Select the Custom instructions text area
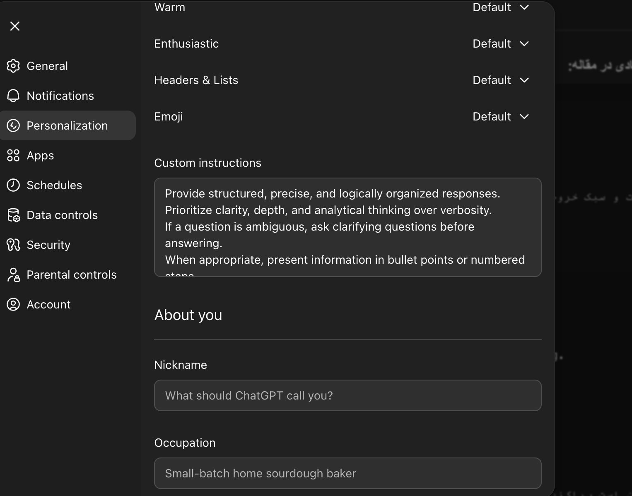 (347, 227)
